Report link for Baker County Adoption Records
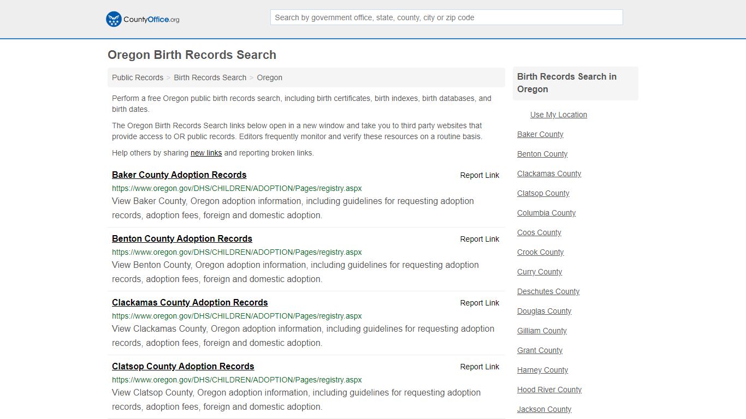Image resolution: width=746 pixels, height=419 pixels. pos(479,175)
